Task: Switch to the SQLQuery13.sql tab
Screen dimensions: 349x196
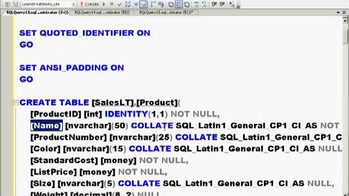Action: [166, 13]
